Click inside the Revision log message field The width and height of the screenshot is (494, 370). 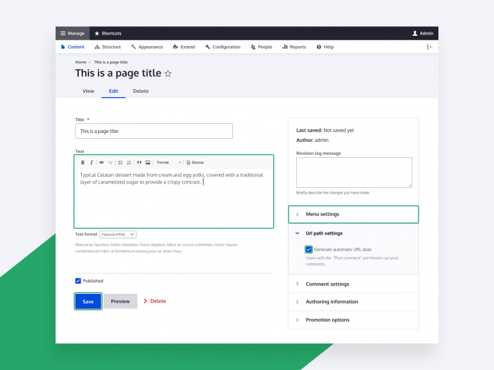[354, 172]
